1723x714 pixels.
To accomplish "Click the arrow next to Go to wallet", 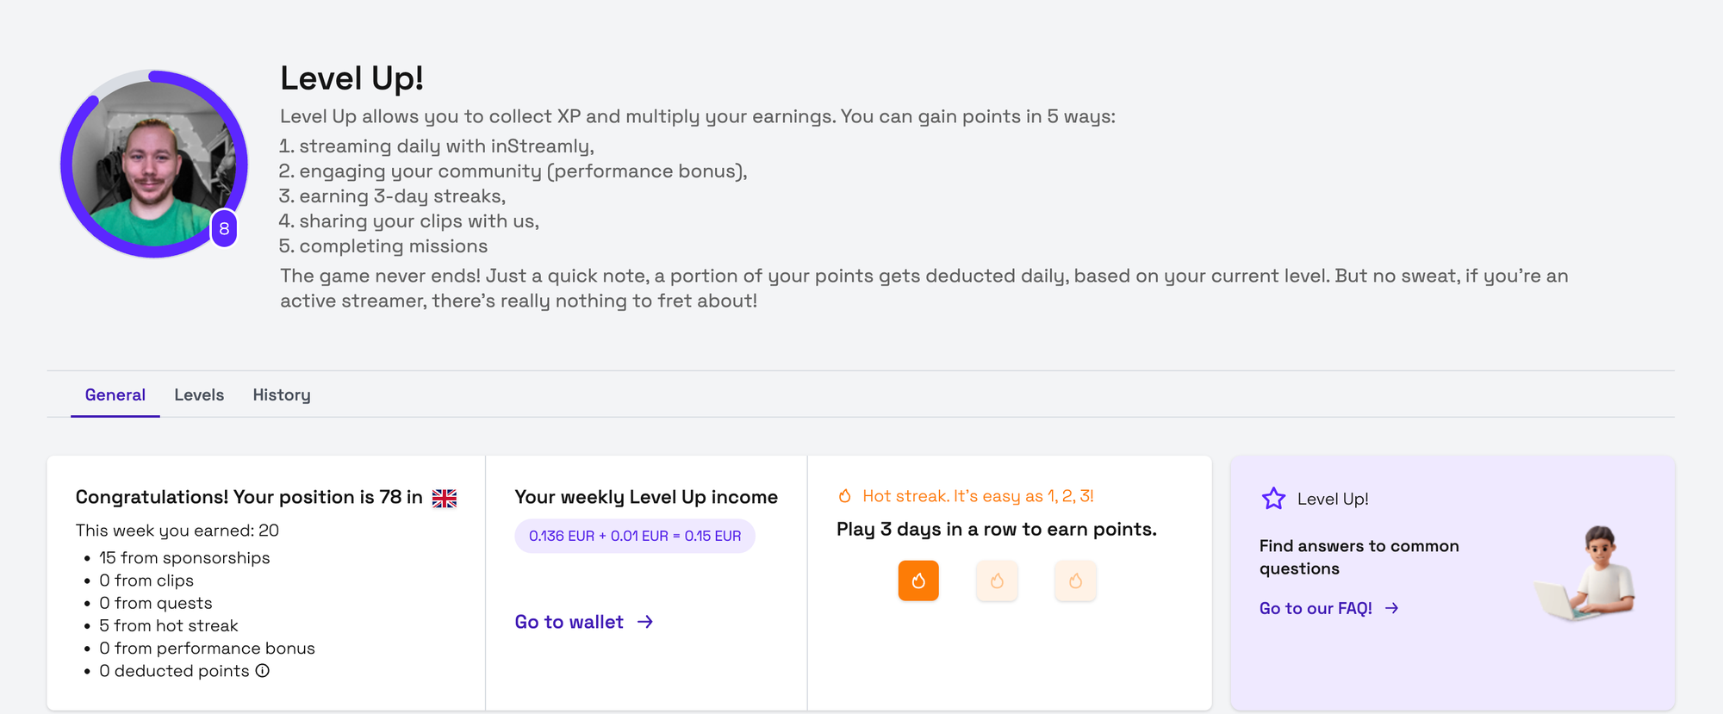I will (645, 622).
